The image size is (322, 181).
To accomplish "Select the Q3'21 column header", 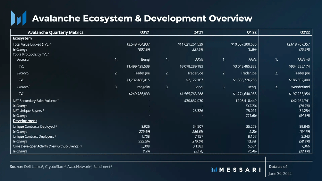I will click(145, 32).
